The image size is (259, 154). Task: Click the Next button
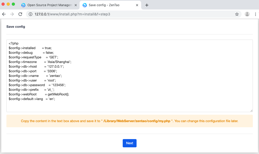129,143
